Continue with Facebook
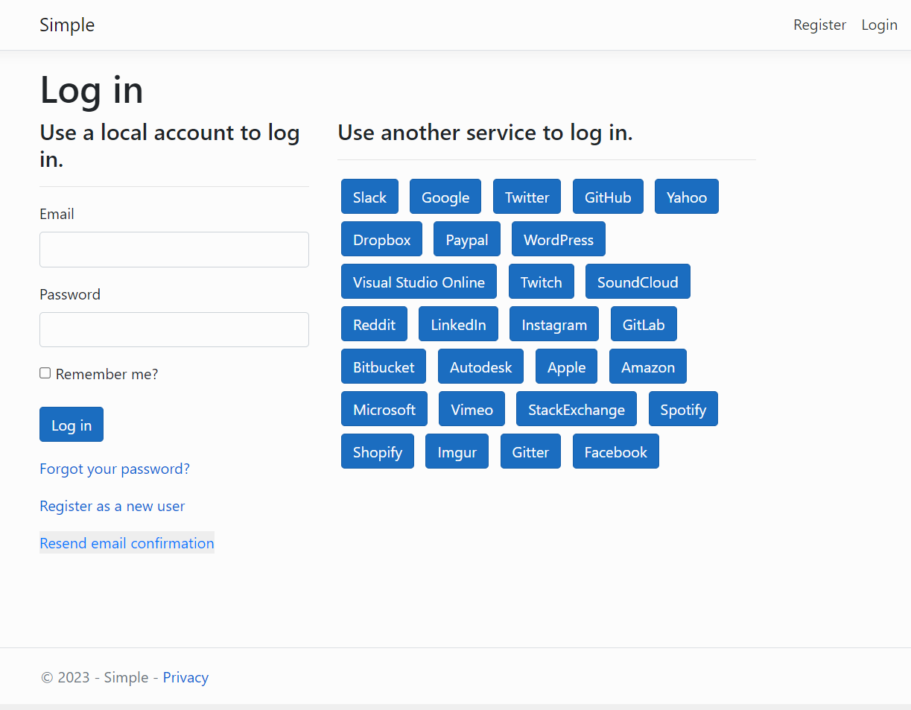 pos(616,451)
